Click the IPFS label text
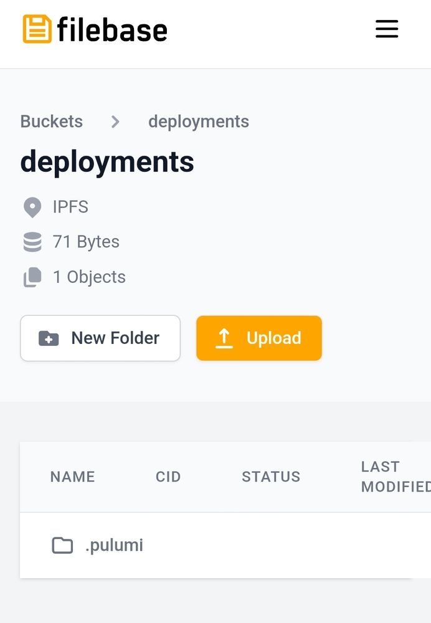Screen dimensions: 431x623 click(71, 207)
